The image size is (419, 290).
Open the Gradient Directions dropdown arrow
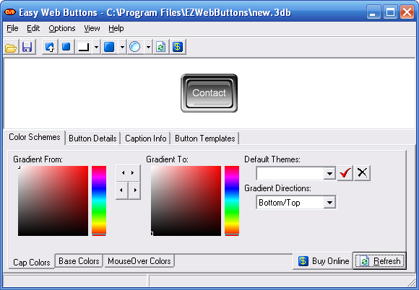click(329, 203)
